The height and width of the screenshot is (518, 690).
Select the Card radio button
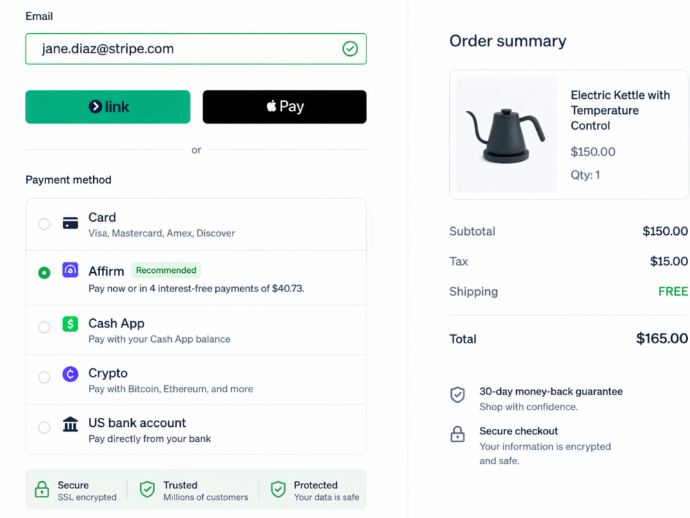(x=44, y=224)
